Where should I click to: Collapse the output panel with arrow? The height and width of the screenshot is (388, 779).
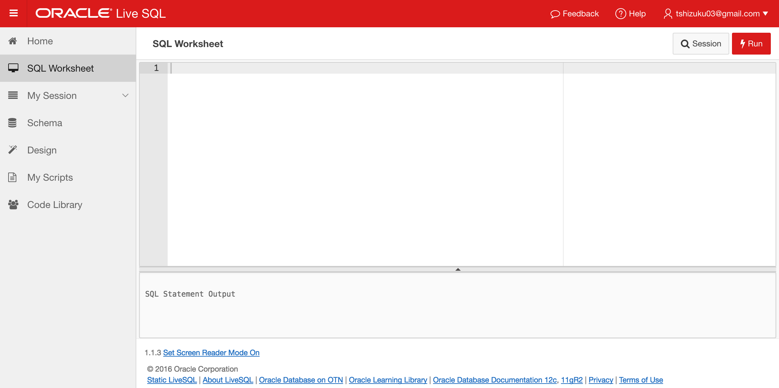tap(458, 269)
